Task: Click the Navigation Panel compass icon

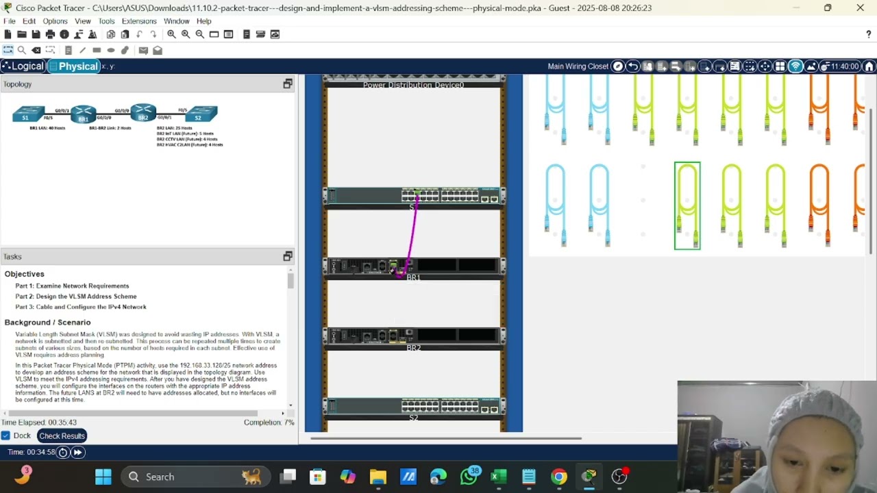Action: point(618,66)
